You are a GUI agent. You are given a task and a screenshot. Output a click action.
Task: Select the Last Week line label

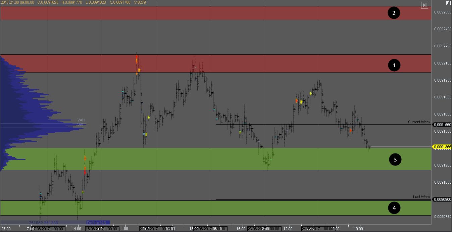[x=421, y=197]
